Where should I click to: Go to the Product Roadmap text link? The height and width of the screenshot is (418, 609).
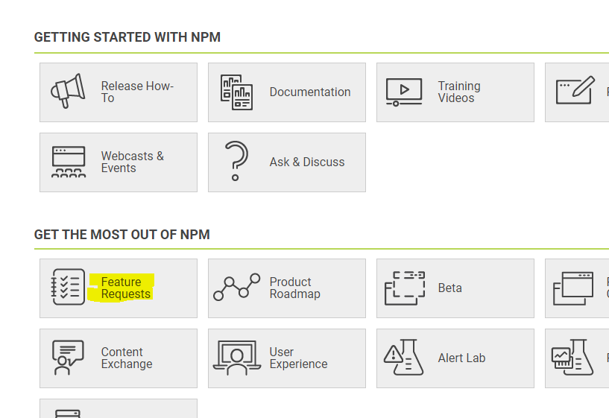click(x=294, y=288)
